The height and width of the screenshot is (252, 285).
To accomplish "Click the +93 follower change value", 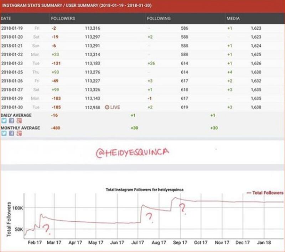I will click(55, 72).
